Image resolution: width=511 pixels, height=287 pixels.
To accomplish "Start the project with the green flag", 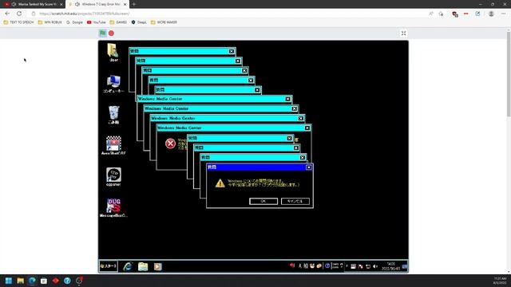I will coord(103,33).
